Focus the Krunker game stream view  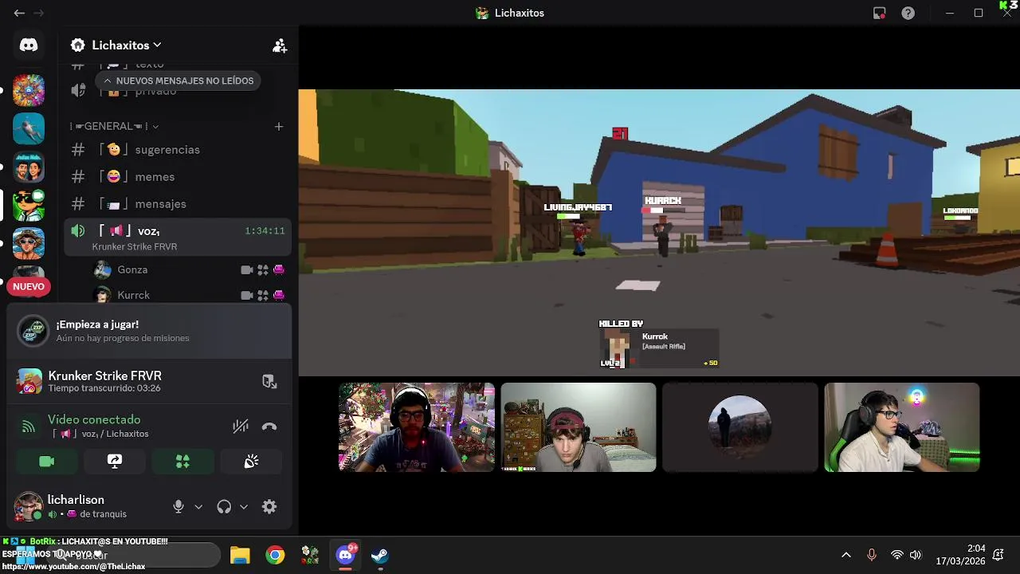659,232
